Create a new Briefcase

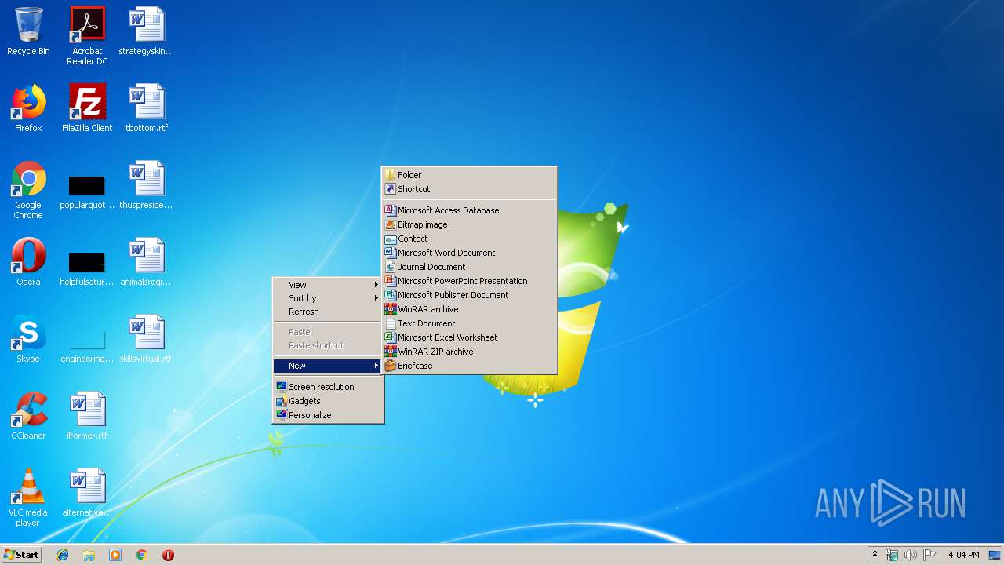pyautogui.click(x=469, y=366)
